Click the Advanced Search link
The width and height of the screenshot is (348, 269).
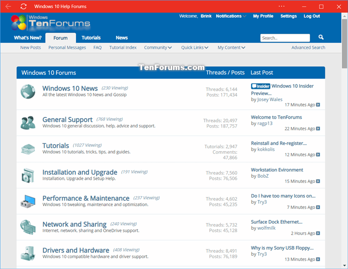coord(308,47)
